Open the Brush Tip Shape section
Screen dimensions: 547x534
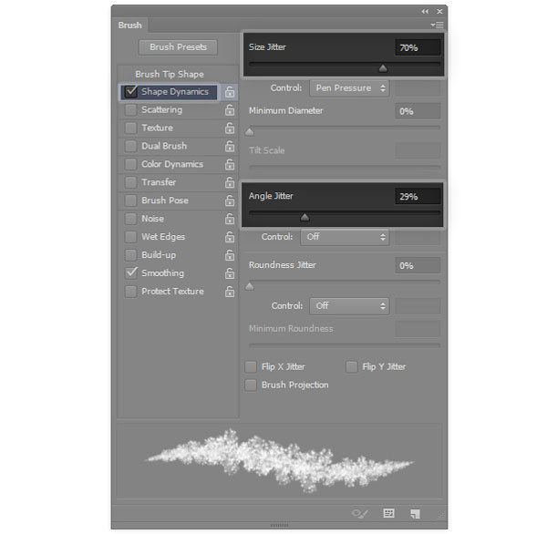(170, 75)
